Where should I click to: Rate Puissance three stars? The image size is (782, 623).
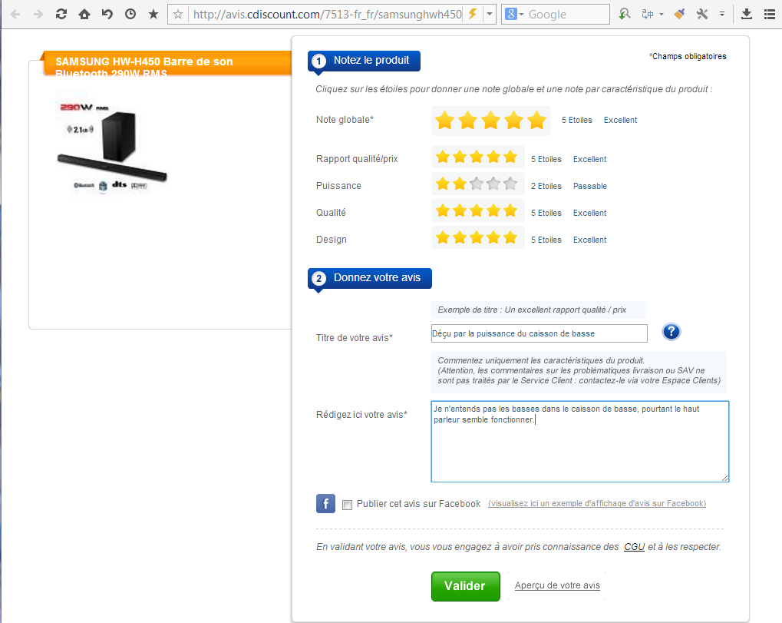[477, 184]
